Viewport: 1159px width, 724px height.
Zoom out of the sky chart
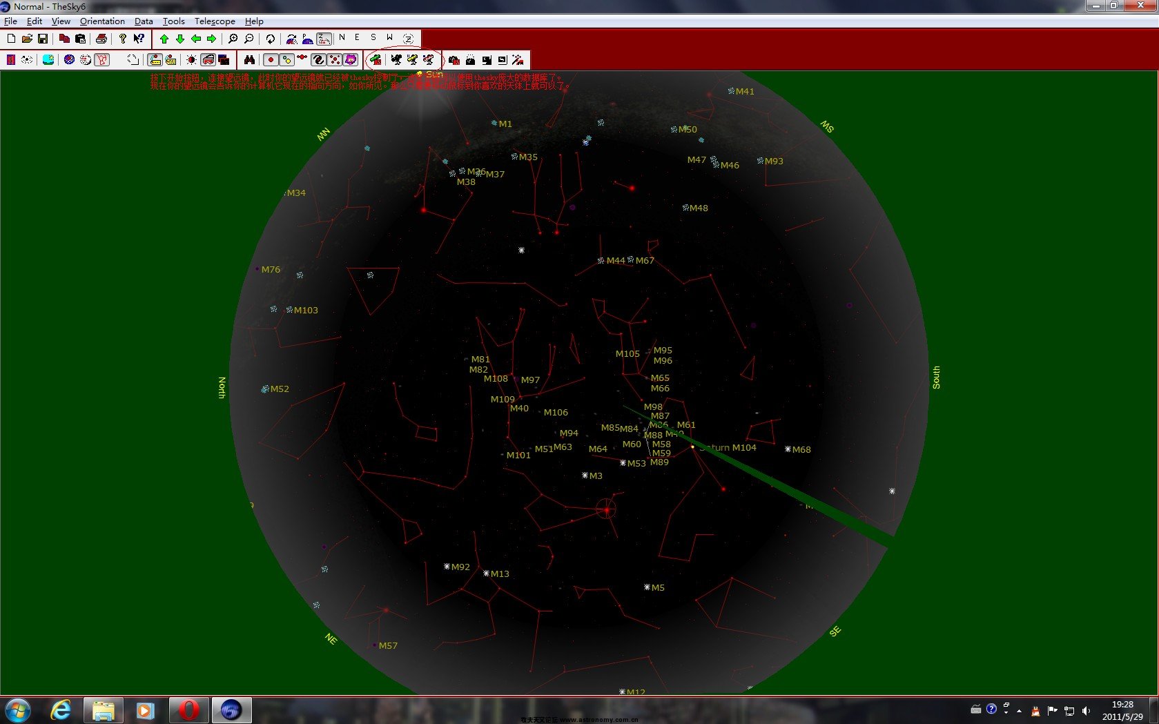click(x=249, y=39)
